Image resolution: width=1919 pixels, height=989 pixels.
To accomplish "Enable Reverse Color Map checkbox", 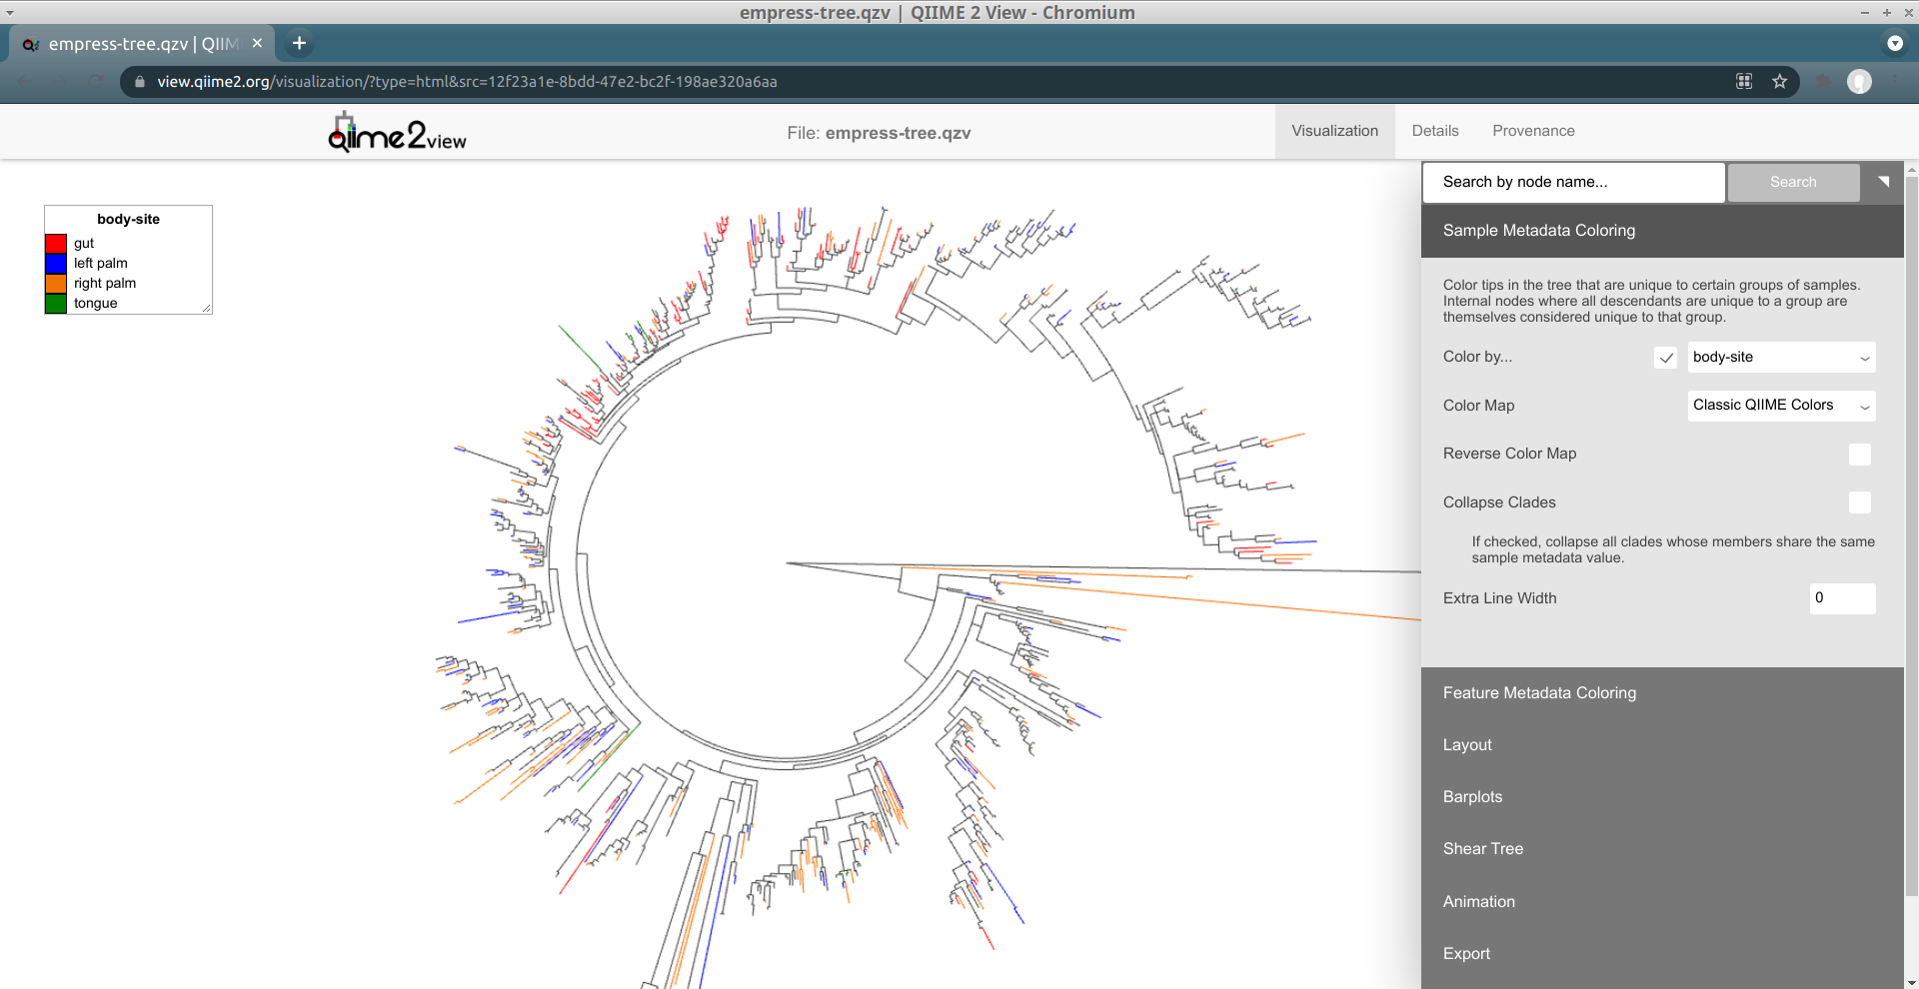I will tap(1859, 455).
